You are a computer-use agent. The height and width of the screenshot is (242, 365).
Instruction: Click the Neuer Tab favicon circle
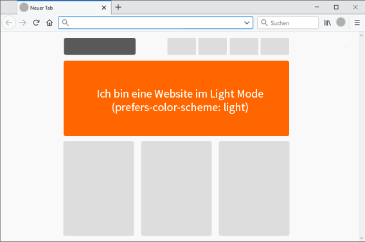pos(24,8)
